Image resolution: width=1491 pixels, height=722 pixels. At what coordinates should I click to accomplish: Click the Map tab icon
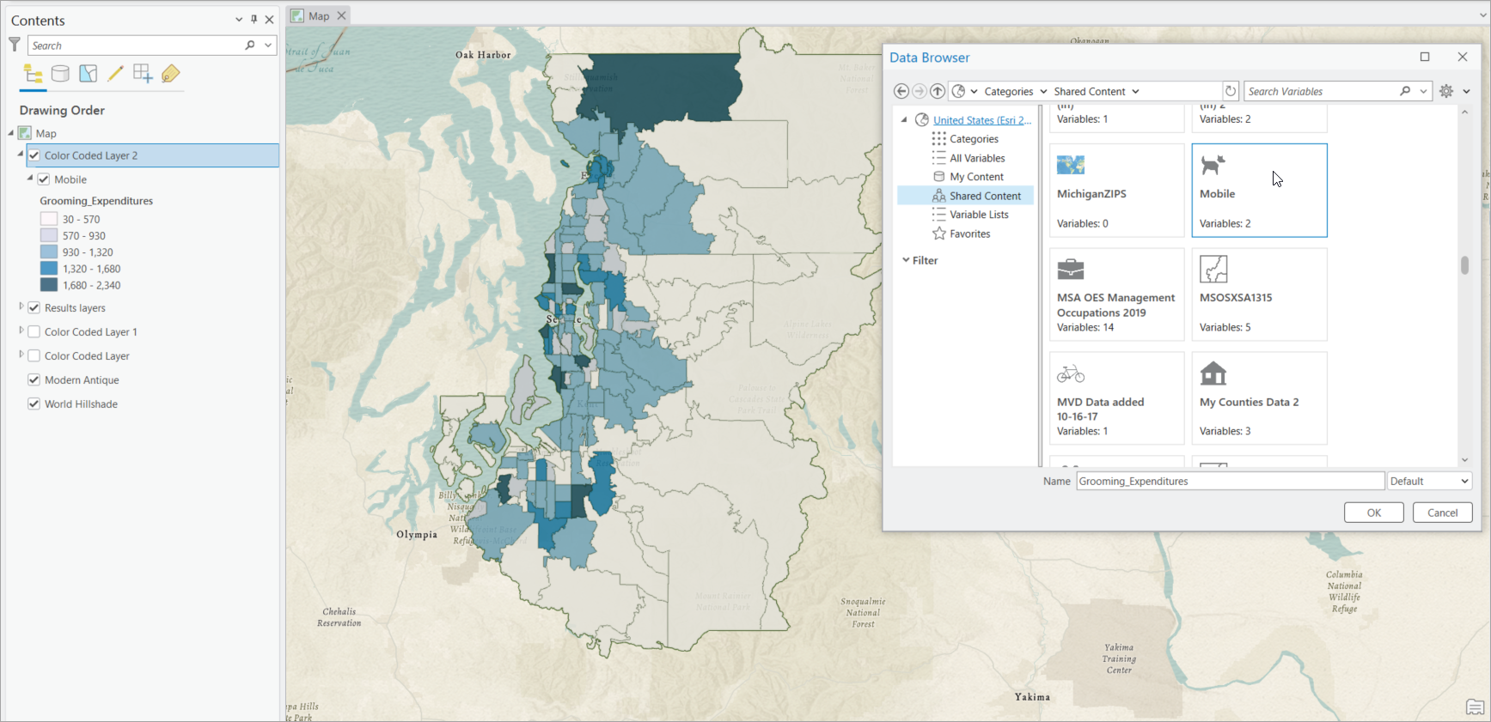pyautogui.click(x=297, y=15)
